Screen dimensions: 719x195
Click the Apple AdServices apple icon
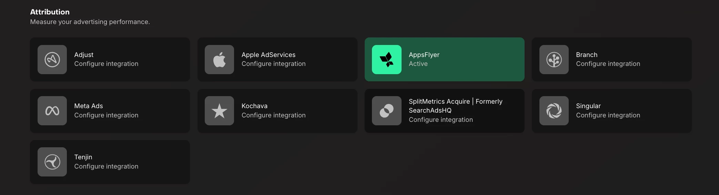pyautogui.click(x=219, y=59)
